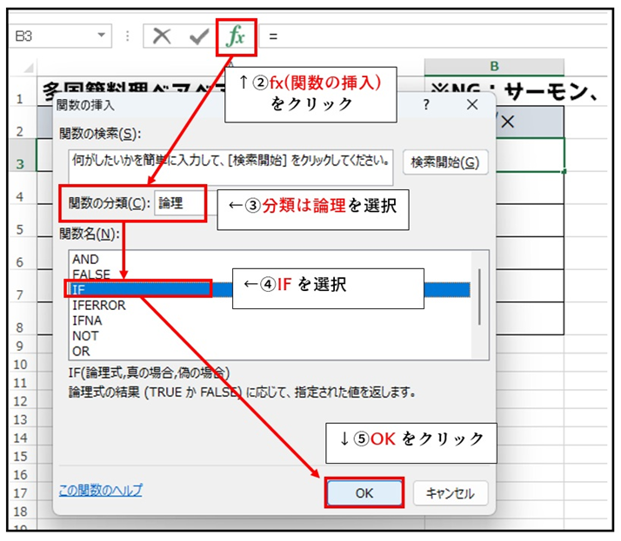The image size is (621, 541).
Task: Click the formula bar cancel X icon
Action: (x=162, y=36)
